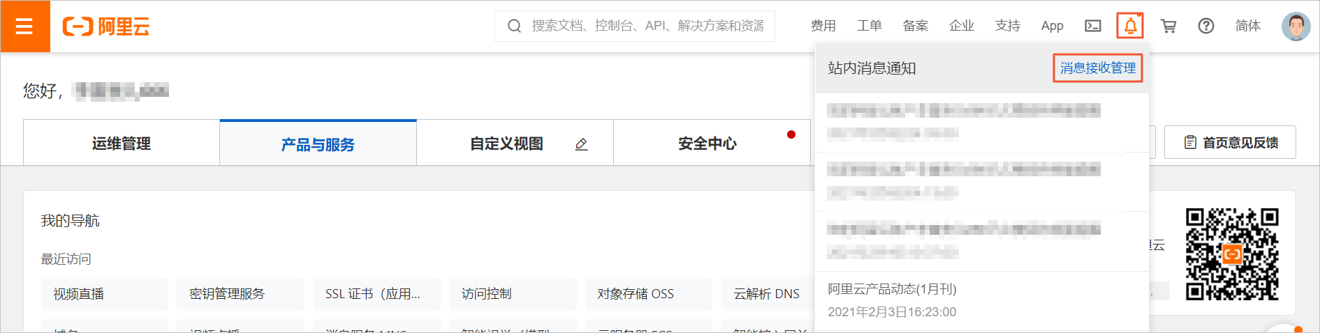Viewport: 1320px width, 333px height.
Task: Open the App menu item
Action: point(1052,26)
